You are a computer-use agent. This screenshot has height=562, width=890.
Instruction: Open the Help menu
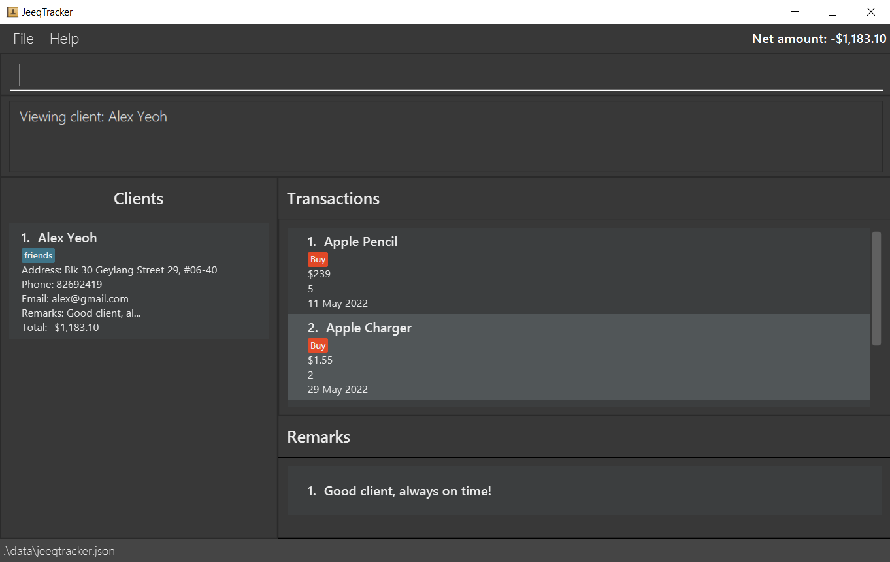64,39
